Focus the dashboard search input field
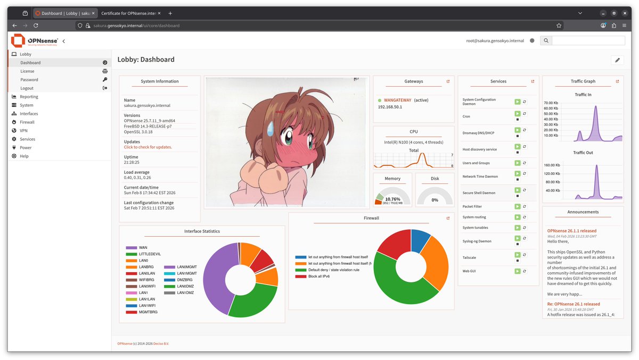The height and width of the screenshot is (360, 639). (x=588, y=40)
